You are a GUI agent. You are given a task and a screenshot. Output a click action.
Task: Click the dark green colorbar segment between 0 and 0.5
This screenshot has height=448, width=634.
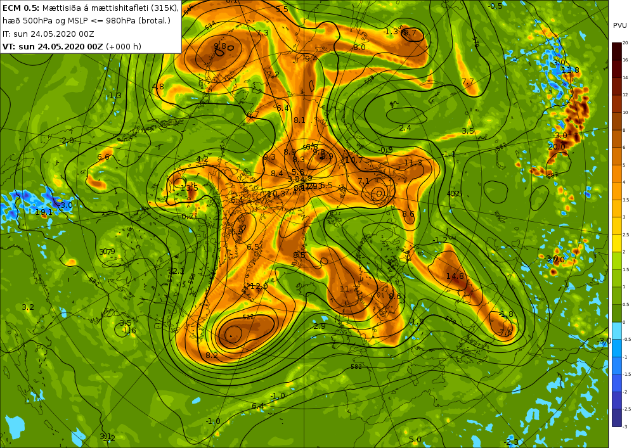click(x=617, y=313)
